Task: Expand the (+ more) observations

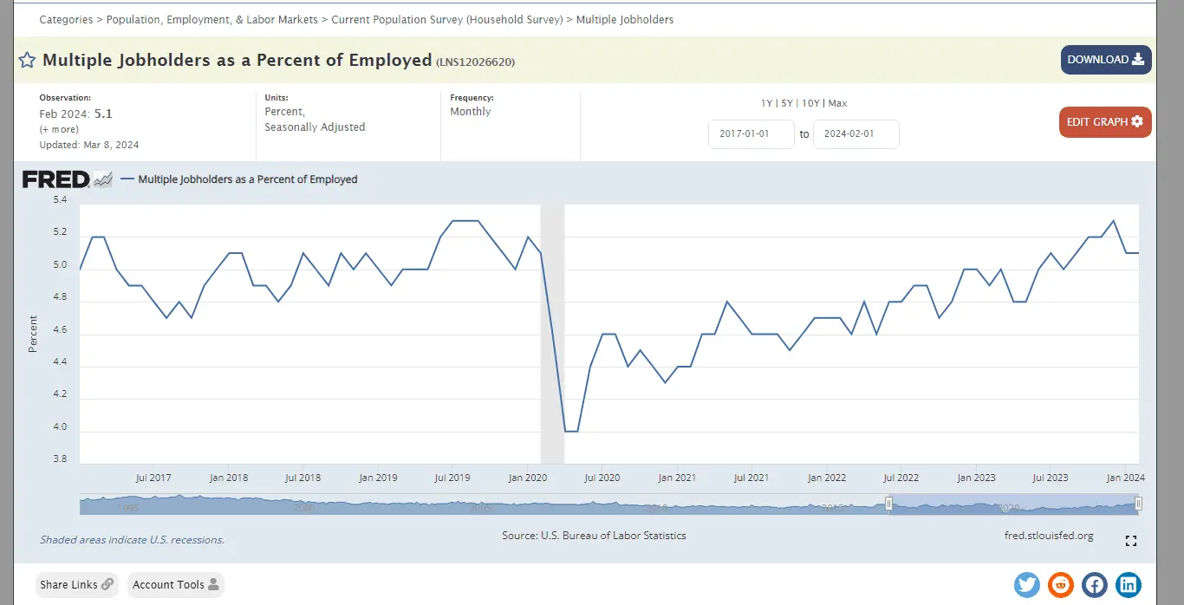Action: tap(59, 129)
